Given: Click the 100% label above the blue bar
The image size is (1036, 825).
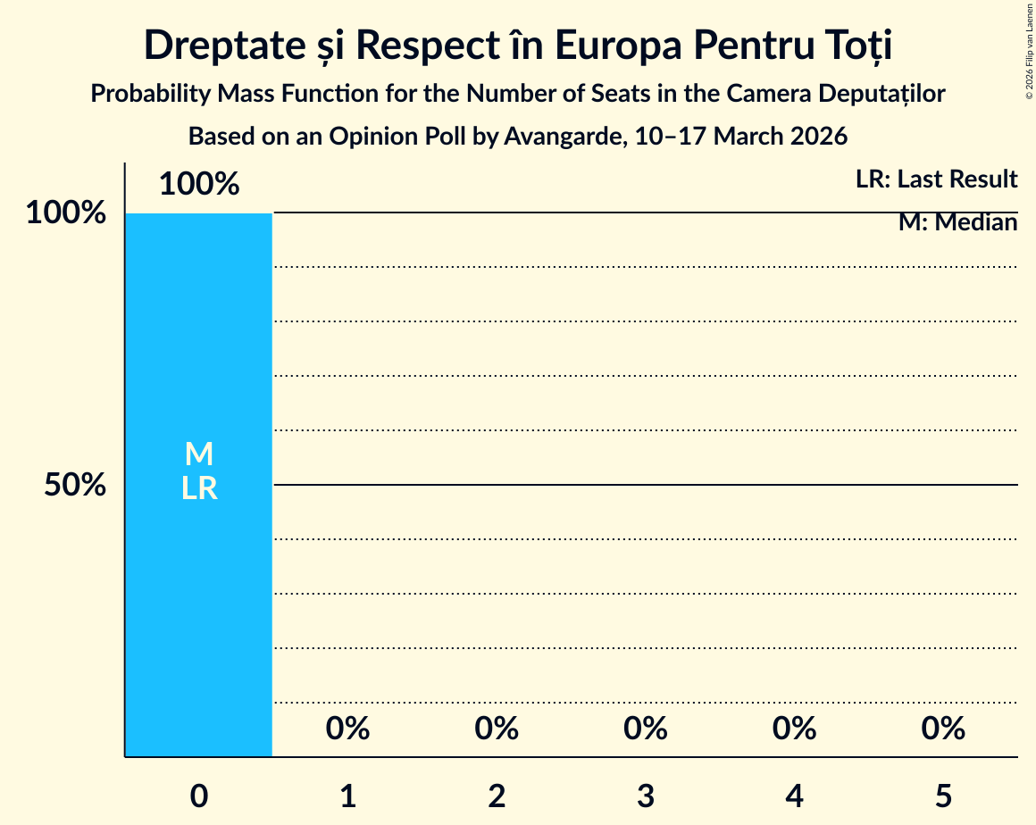Looking at the screenshot, I should point(199,185).
